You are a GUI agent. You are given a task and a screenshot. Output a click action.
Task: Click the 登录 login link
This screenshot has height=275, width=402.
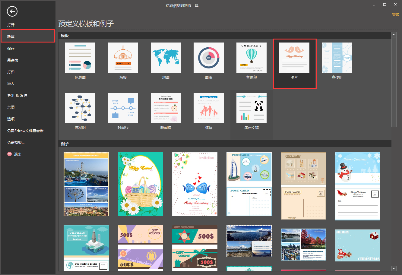[395, 14]
